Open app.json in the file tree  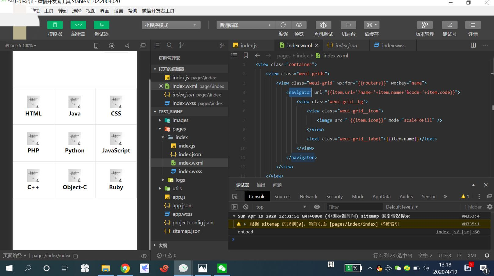[x=189, y=205]
